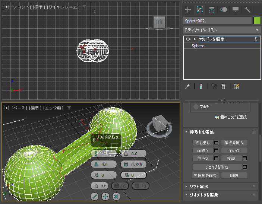
Task: Open settings box next to 押し出し
Action: 216,143
